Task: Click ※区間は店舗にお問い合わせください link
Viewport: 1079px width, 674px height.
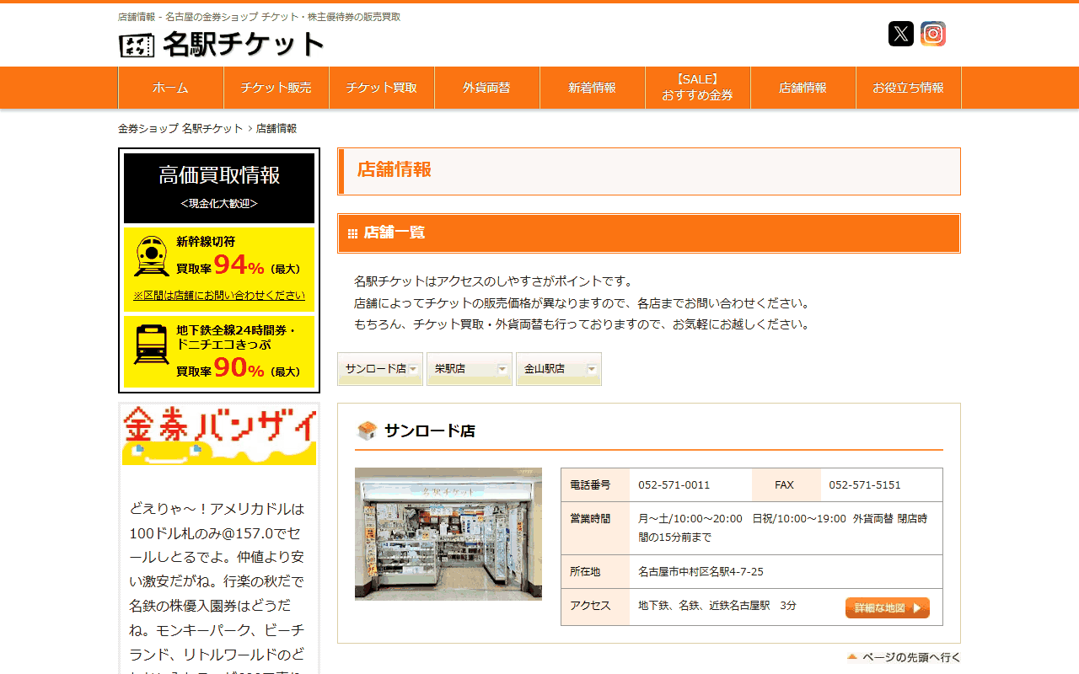Action: (219, 296)
